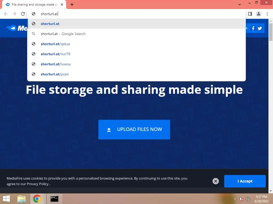Click the page vertical scrollbar thumb
The width and height of the screenshot is (273, 204).
[x=271, y=32]
